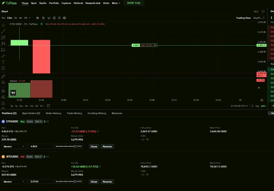Viewport: 274px width, 191px height.
Task: Switch to the Trade History tab
Action: [x=74, y=113]
